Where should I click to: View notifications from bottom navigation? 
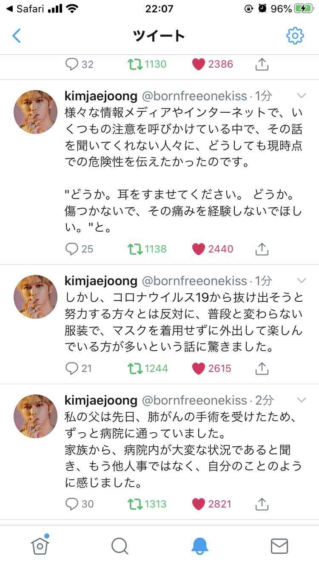199,547
